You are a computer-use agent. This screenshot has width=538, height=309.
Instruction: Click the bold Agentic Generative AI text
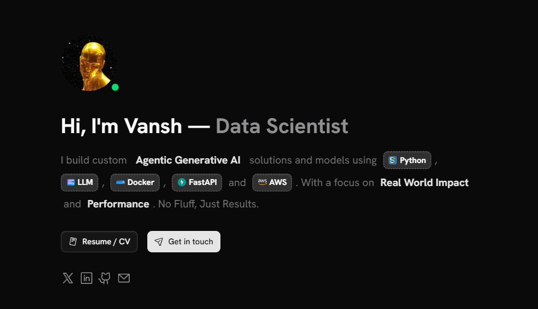pos(188,160)
